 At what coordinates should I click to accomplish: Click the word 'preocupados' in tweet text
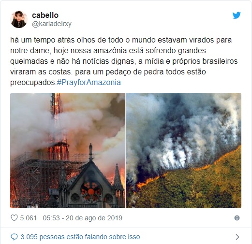coord(33,83)
